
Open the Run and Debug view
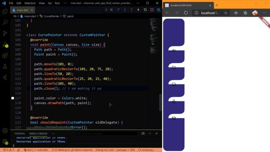pos(5,45)
